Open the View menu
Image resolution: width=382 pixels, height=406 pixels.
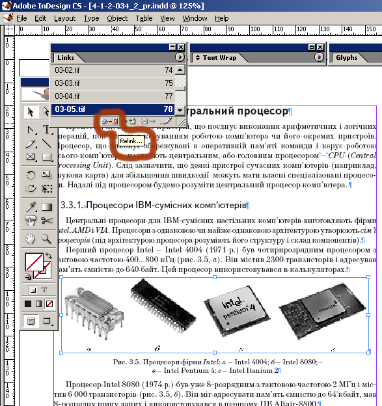point(167,18)
